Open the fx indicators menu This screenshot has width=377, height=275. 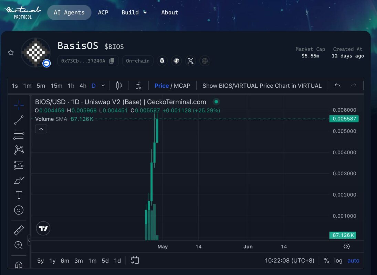click(x=138, y=86)
